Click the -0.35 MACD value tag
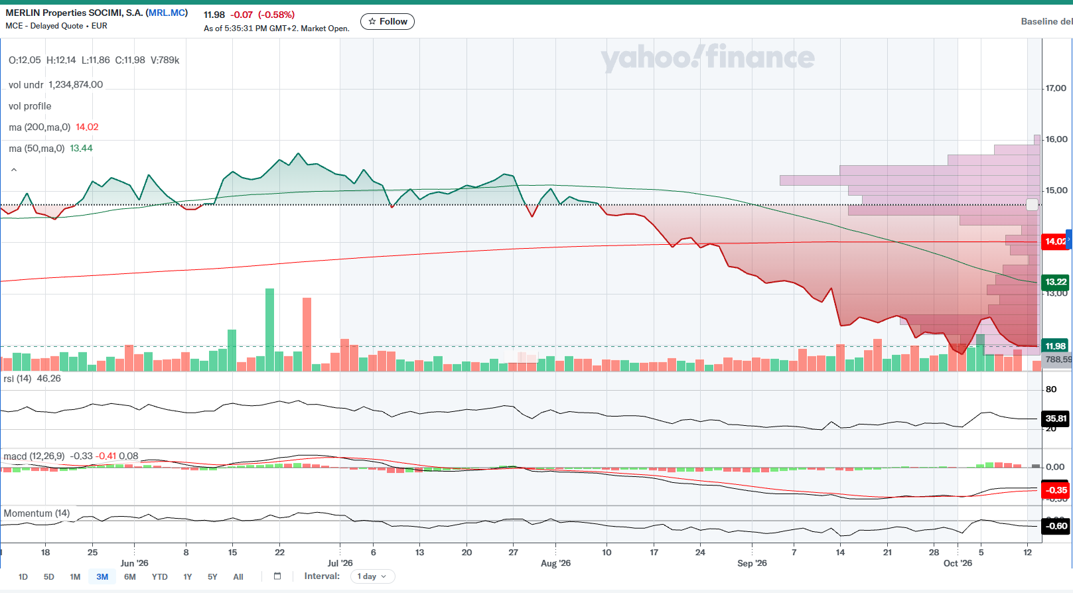 point(1055,490)
